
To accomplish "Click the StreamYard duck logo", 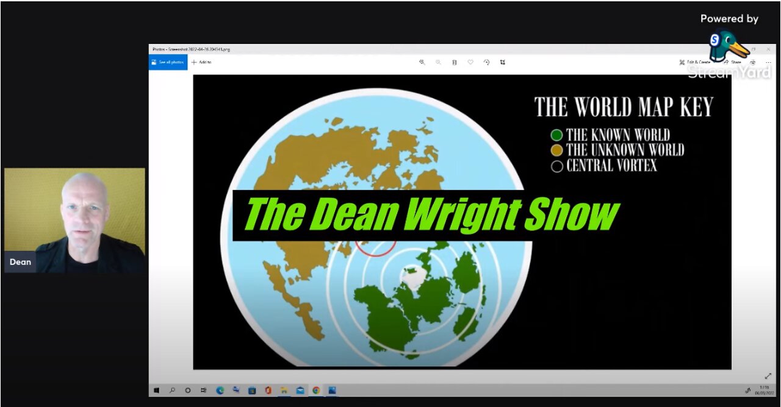I will [729, 46].
